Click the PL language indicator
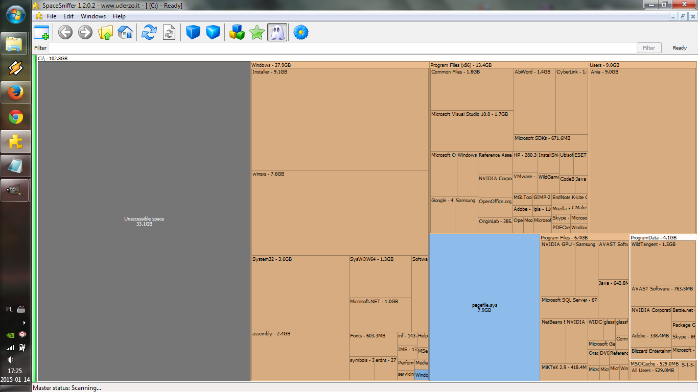 pos(10,309)
